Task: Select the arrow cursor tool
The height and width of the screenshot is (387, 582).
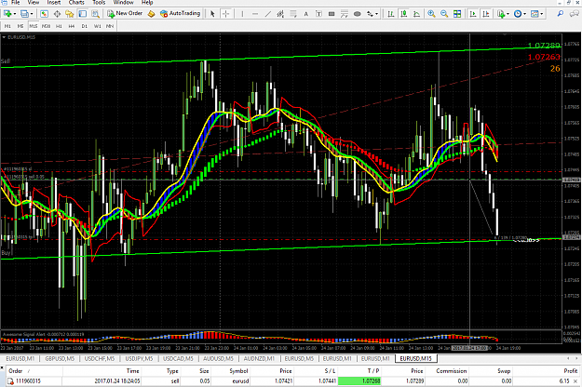Action: (x=212, y=14)
